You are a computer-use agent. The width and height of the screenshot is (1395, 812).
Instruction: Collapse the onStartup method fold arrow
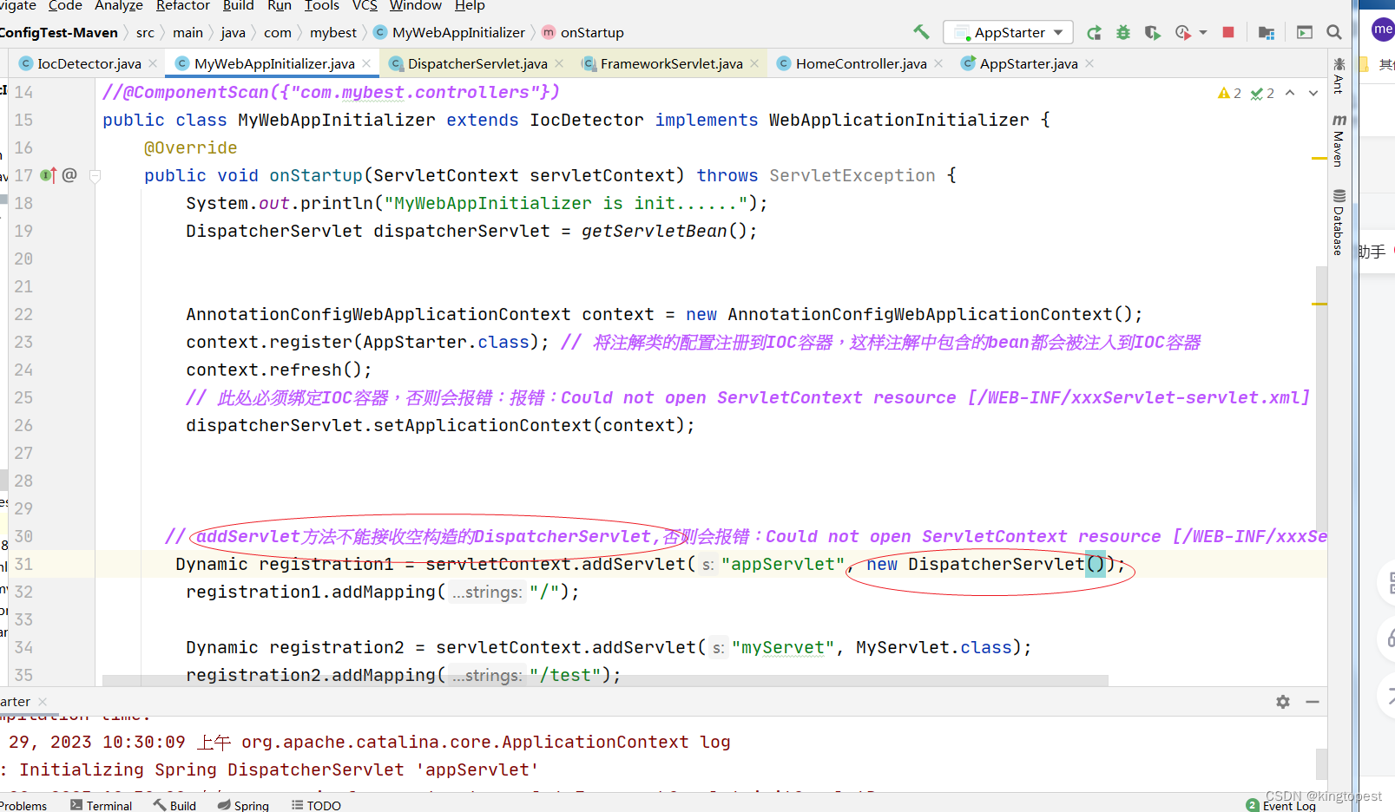click(x=95, y=175)
